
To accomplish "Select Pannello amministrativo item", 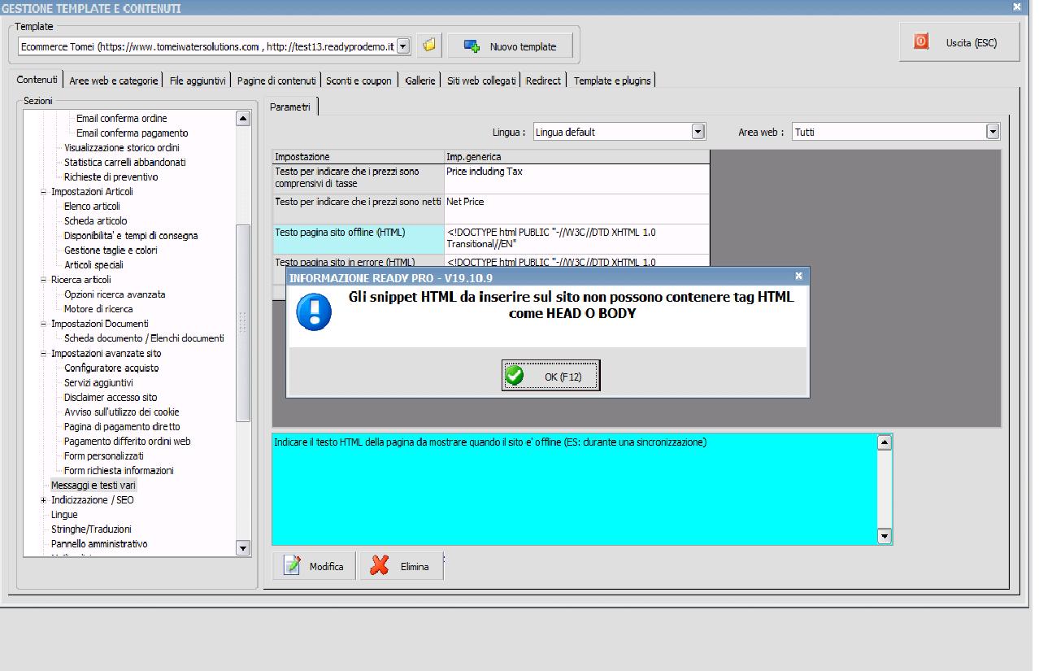I will click(99, 544).
